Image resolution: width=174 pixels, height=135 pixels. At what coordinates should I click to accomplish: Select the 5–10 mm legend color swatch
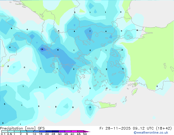(30, 131)
